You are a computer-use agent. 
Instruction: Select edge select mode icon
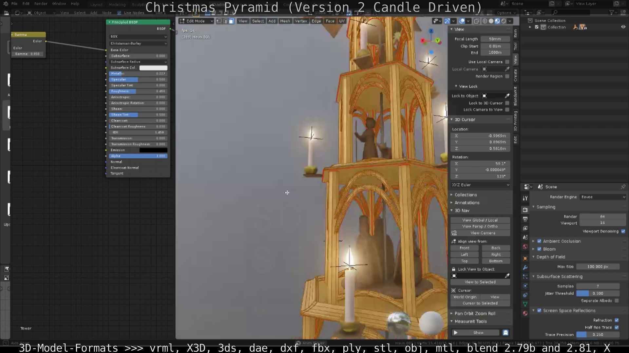click(225, 21)
